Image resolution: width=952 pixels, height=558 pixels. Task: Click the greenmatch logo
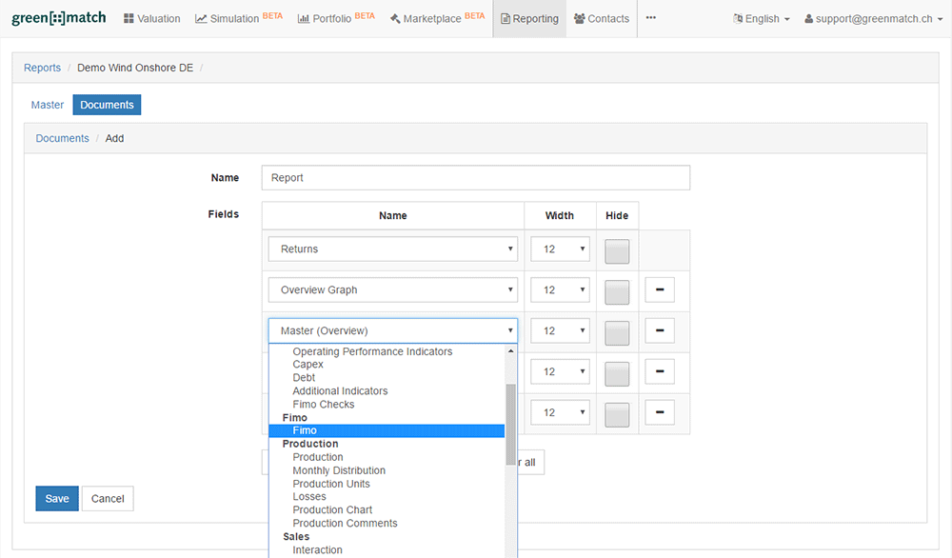click(59, 18)
